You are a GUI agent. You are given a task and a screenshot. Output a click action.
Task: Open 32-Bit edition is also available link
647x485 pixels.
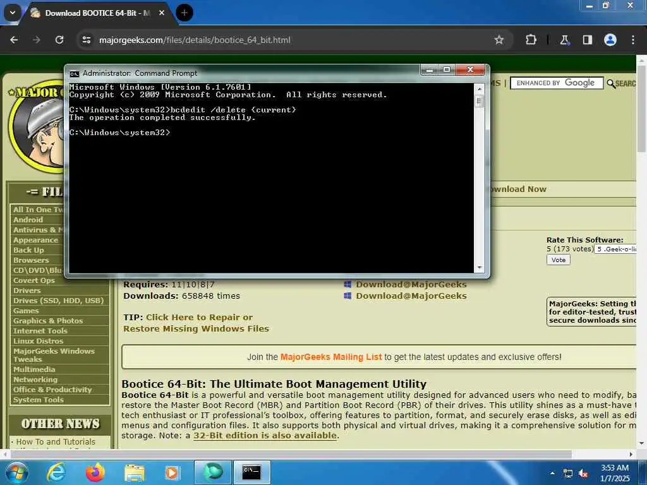click(x=265, y=436)
